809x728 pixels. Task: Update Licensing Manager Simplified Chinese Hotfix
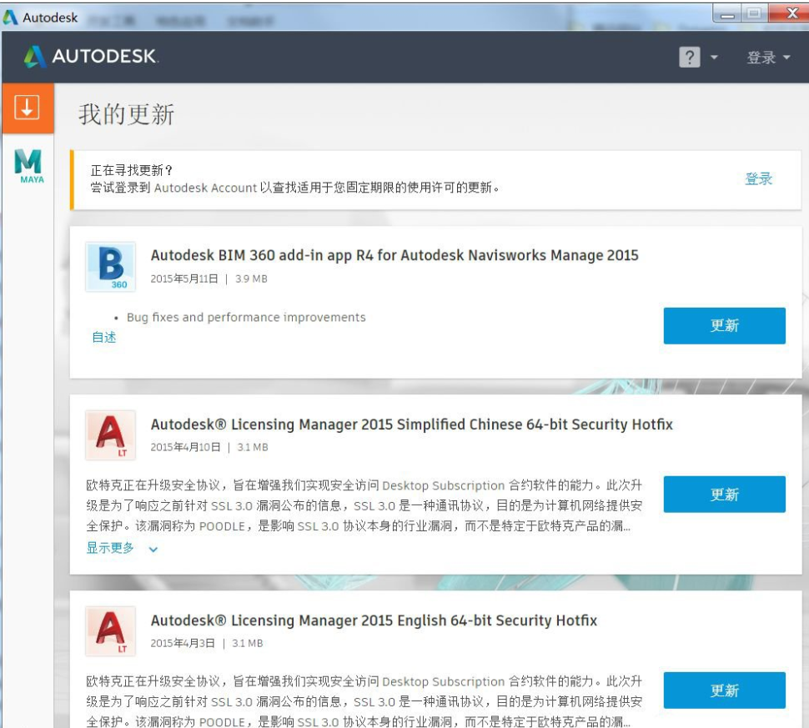pos(725,495)
